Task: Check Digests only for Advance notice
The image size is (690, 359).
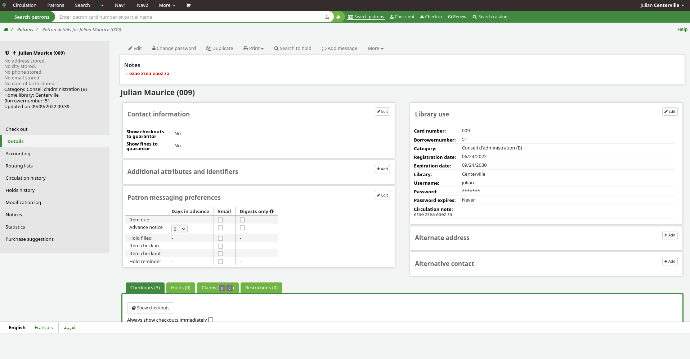Action: pos(242,228)
